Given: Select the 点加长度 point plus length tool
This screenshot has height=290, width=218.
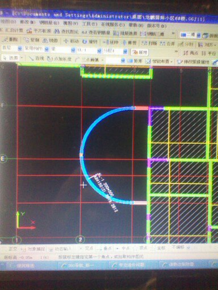Looking at the screenshot, I should (x=59, y=59).
